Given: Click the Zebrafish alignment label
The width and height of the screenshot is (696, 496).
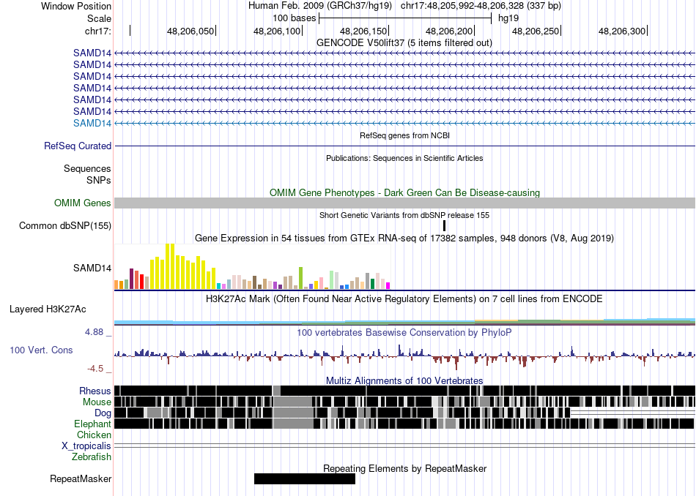Looking at the screenshot, I should 92,457.
